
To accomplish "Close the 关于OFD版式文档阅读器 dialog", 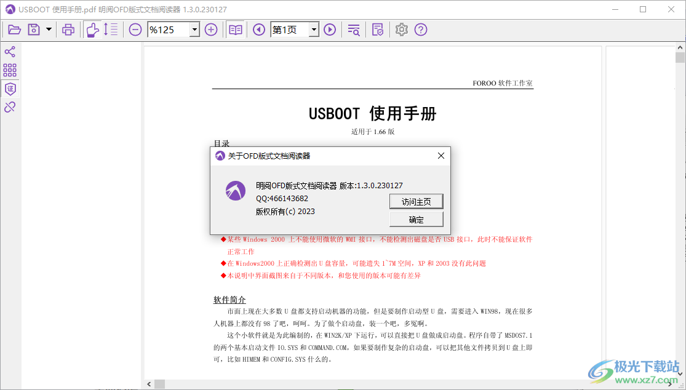I will coord(441,156).
